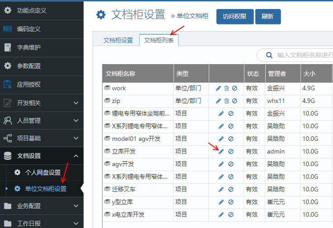Click the pencil icon for 迁移叉车 row
The height and width of the screenshot is (228, 333).
point(221,190)
